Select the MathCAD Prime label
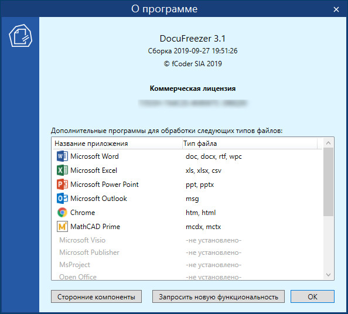 point(95,226)
